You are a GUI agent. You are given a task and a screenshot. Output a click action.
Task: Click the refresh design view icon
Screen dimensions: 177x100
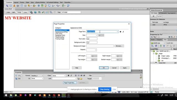click(55, 12)
